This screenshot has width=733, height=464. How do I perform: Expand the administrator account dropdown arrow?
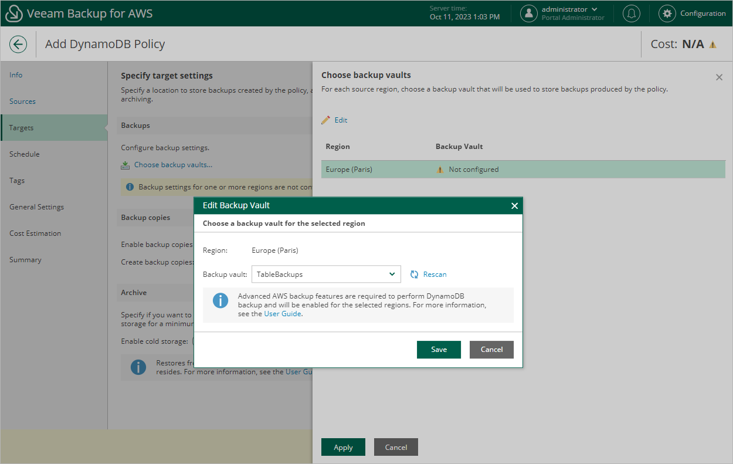595,9
